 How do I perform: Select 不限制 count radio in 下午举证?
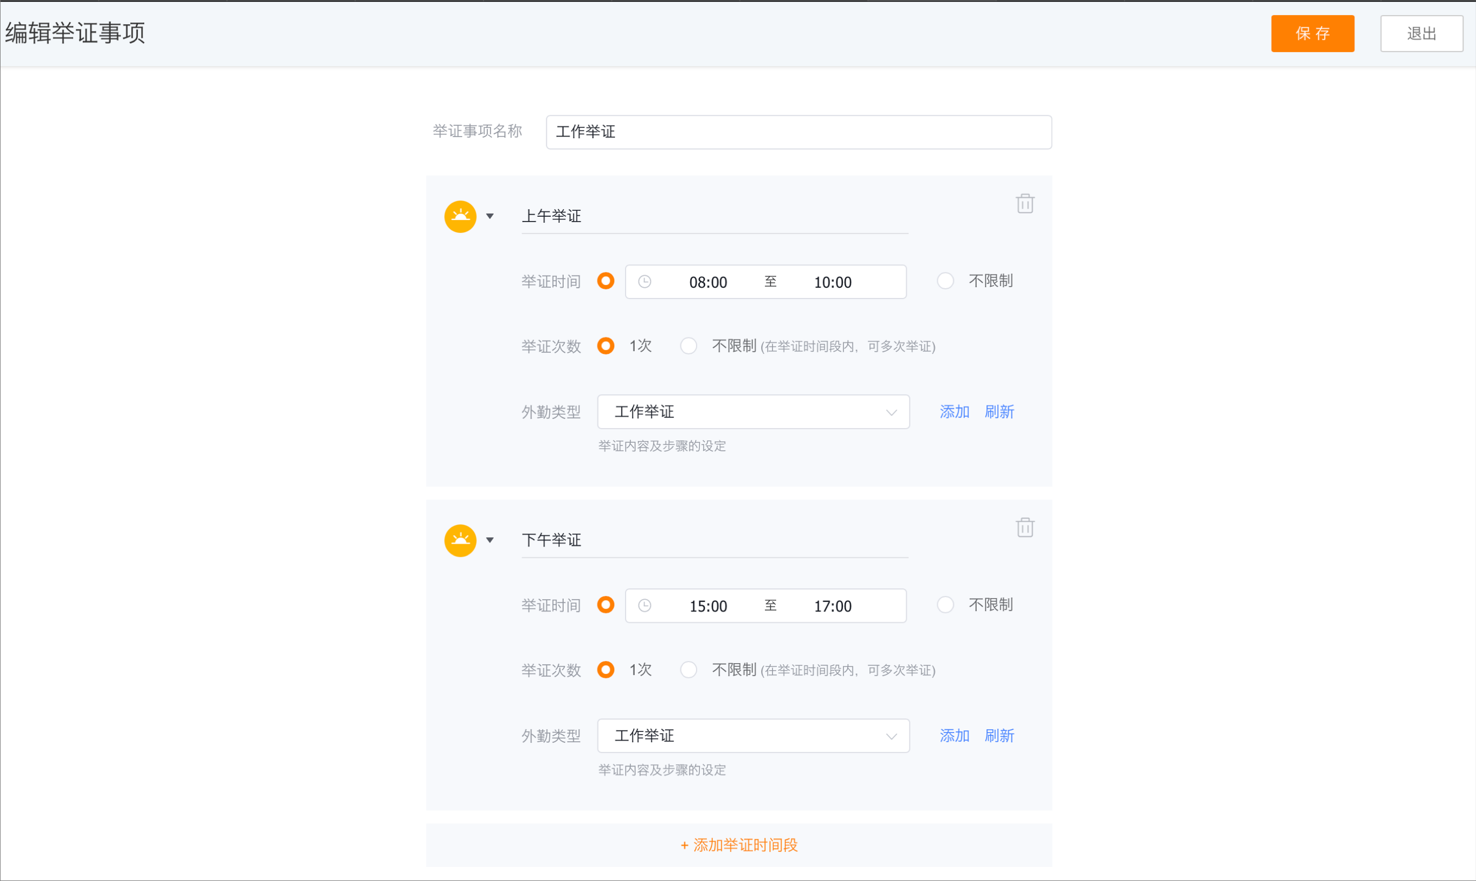coord(689,670)
